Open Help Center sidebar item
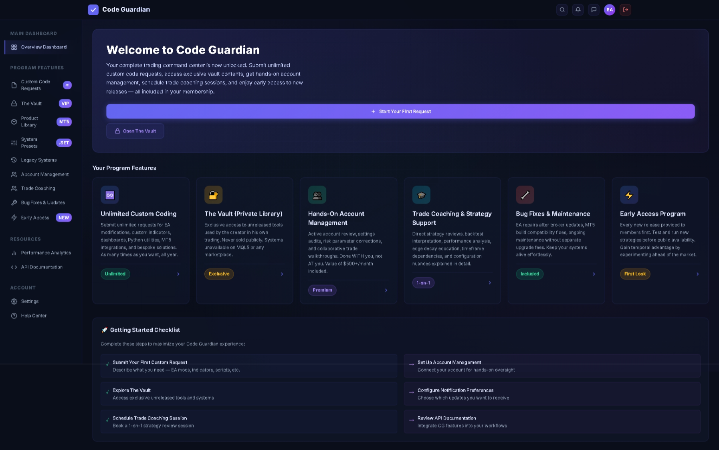 (x=41, y=316)
